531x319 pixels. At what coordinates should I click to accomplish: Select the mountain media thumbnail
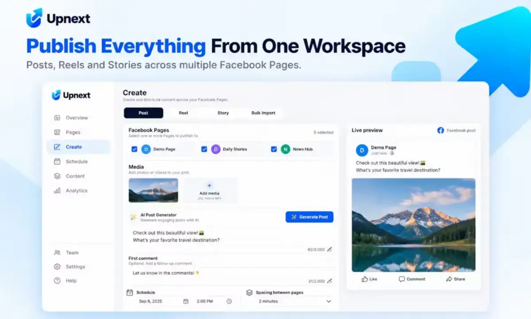click(x=154, y=191)
